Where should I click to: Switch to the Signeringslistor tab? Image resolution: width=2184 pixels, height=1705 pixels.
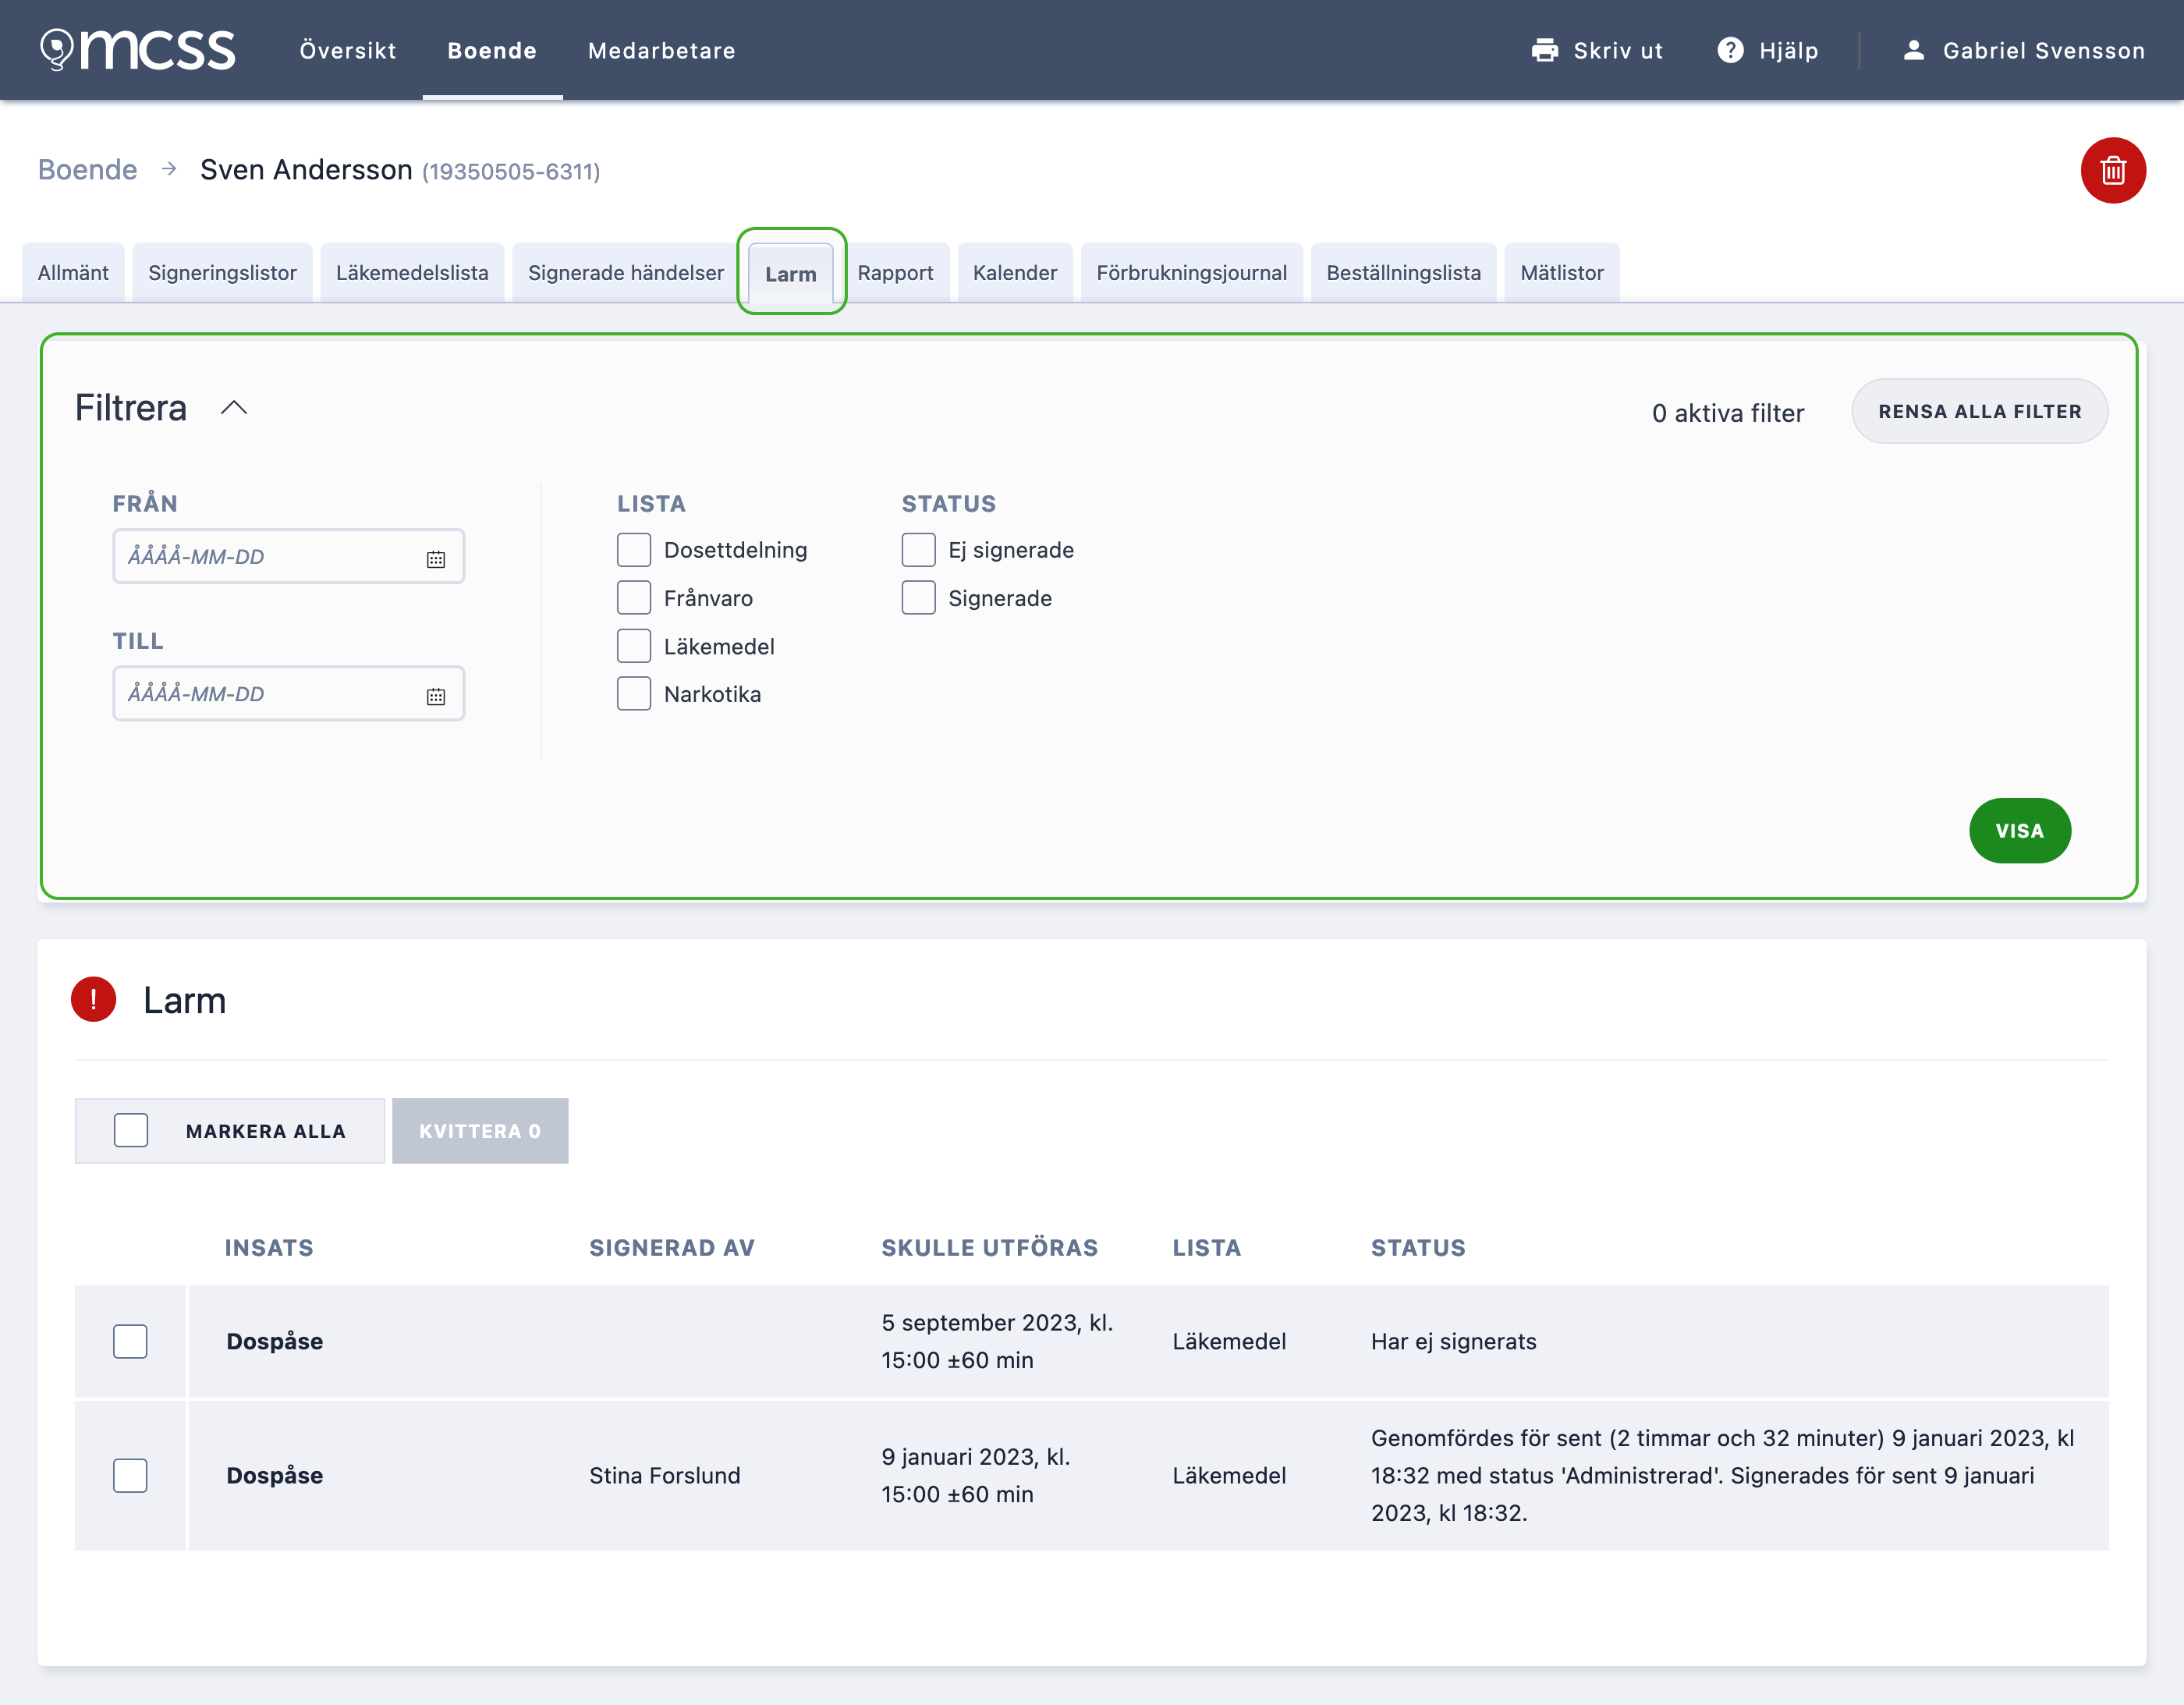(222, 272)
